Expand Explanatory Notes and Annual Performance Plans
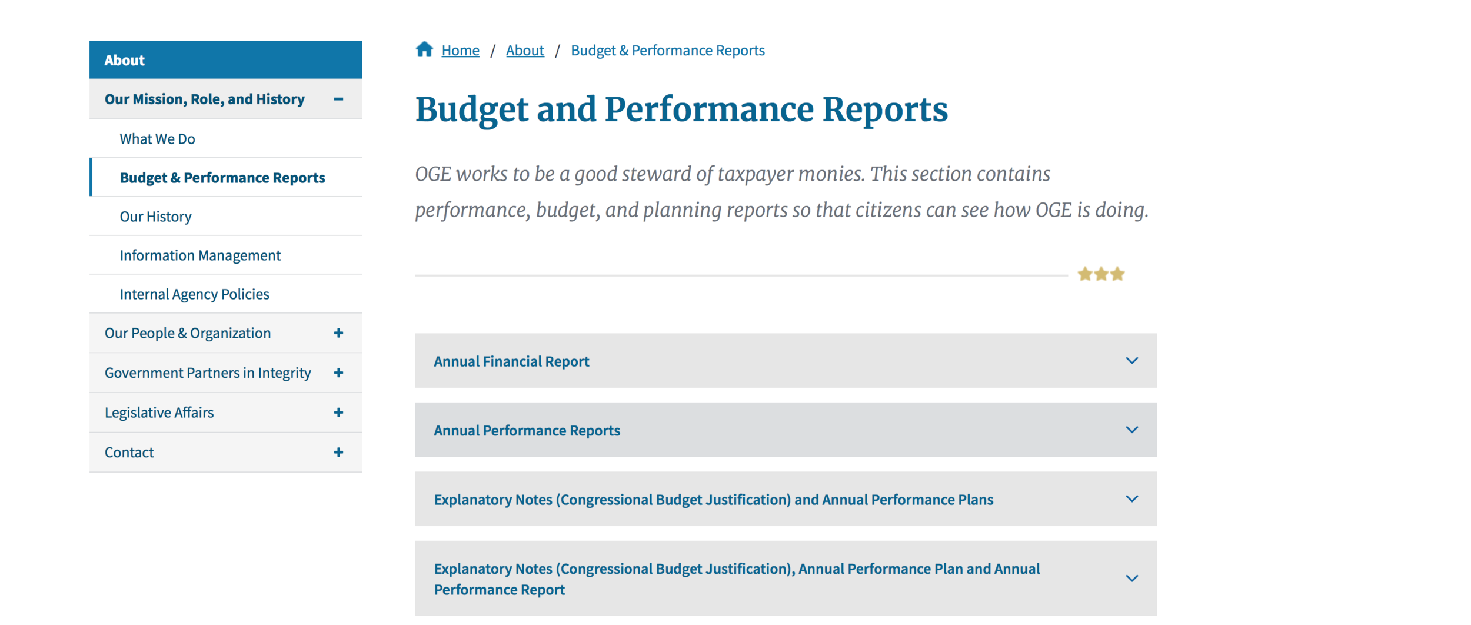 pos(786,499)
